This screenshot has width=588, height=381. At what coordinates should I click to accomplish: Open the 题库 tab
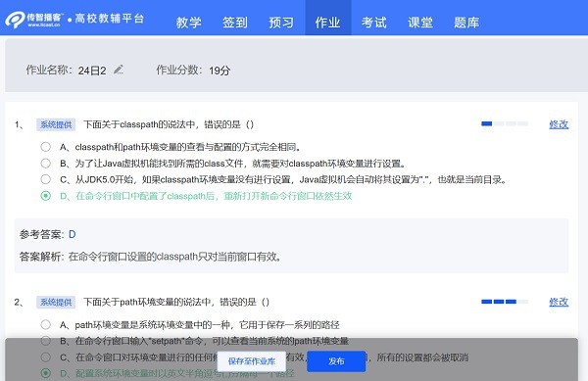click(x=466, y=23)
